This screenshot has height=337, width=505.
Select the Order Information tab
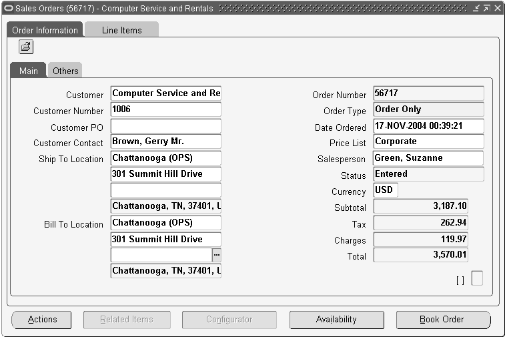pos(45,30)
